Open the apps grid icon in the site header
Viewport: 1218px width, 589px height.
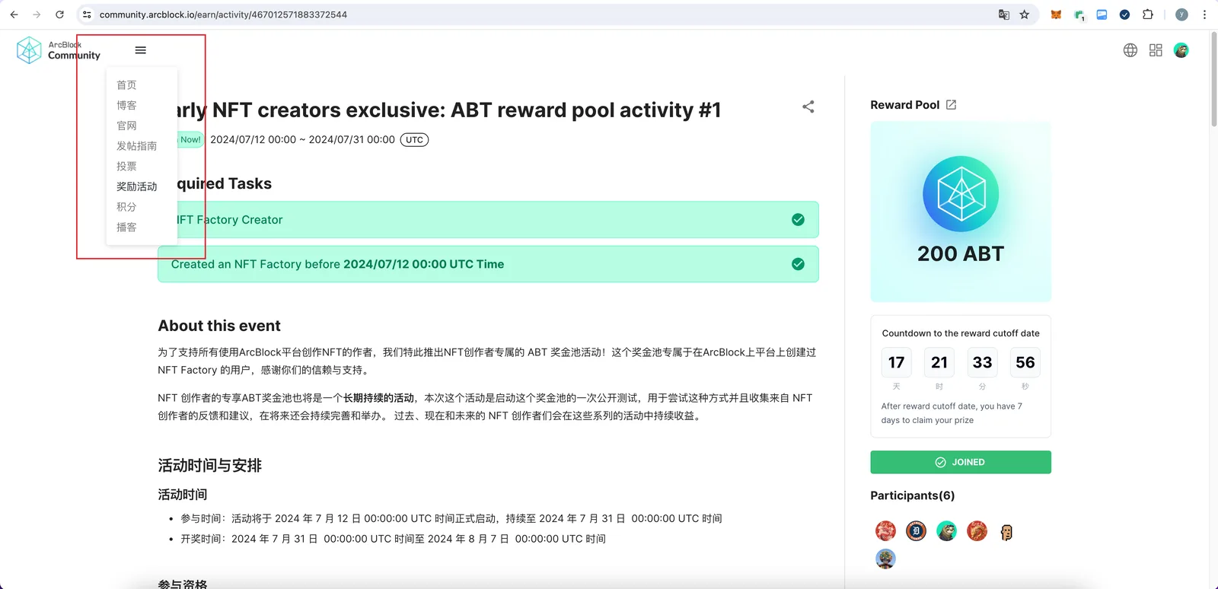click(x=1156, y=50)
